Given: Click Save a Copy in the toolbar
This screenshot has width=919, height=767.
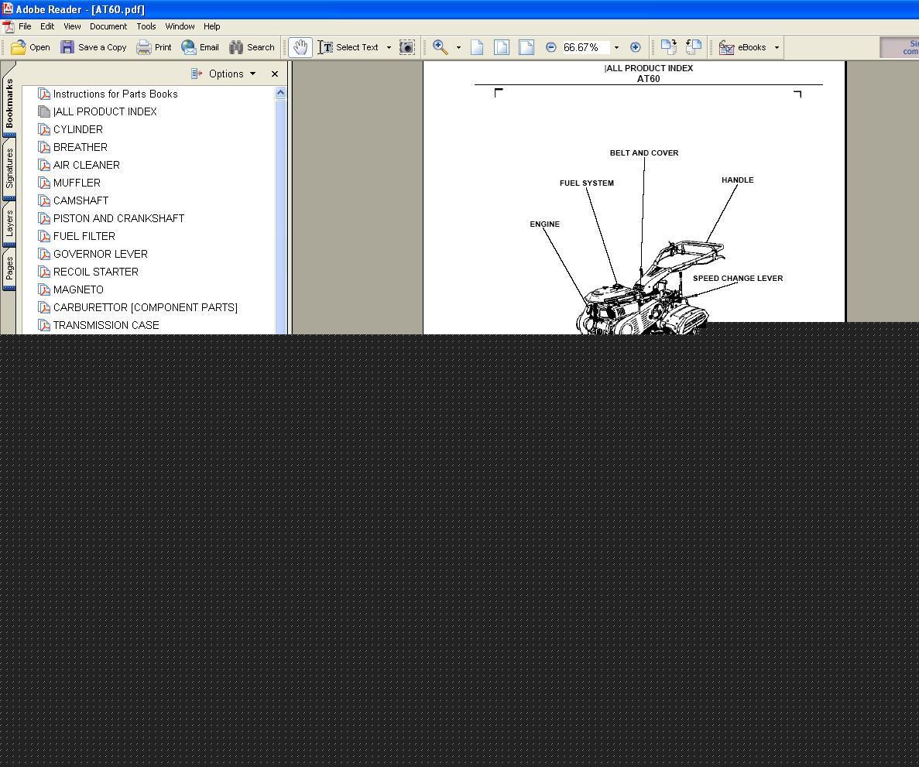Looking at the screenshot, I should point(94,47).
